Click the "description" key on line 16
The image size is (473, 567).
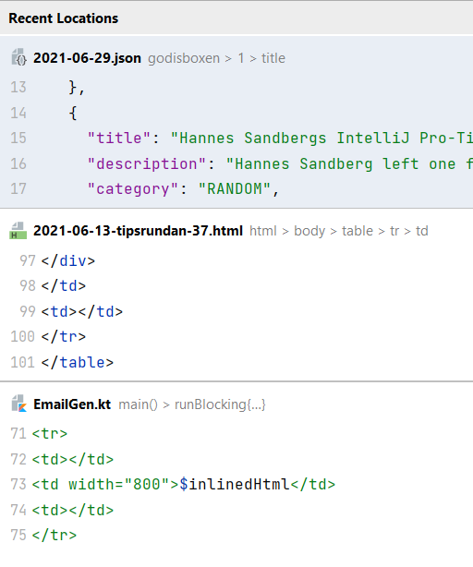pos(147,163)
